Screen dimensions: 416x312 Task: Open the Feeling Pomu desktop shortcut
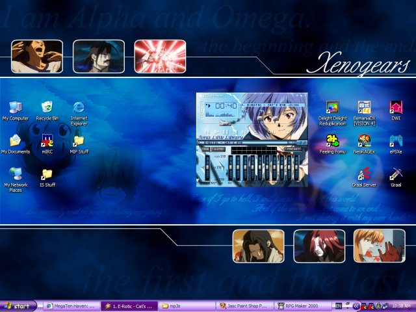tap(332, 140)
